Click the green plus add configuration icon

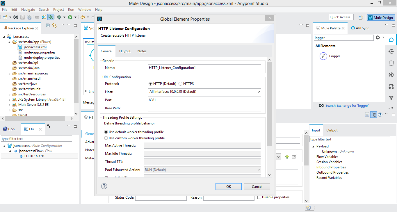point(287,156)
